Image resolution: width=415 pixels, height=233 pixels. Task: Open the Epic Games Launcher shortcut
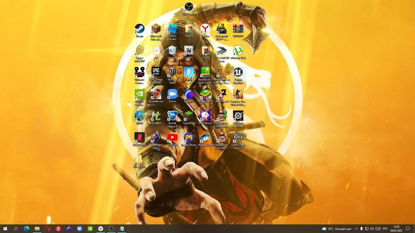(156, 75)
